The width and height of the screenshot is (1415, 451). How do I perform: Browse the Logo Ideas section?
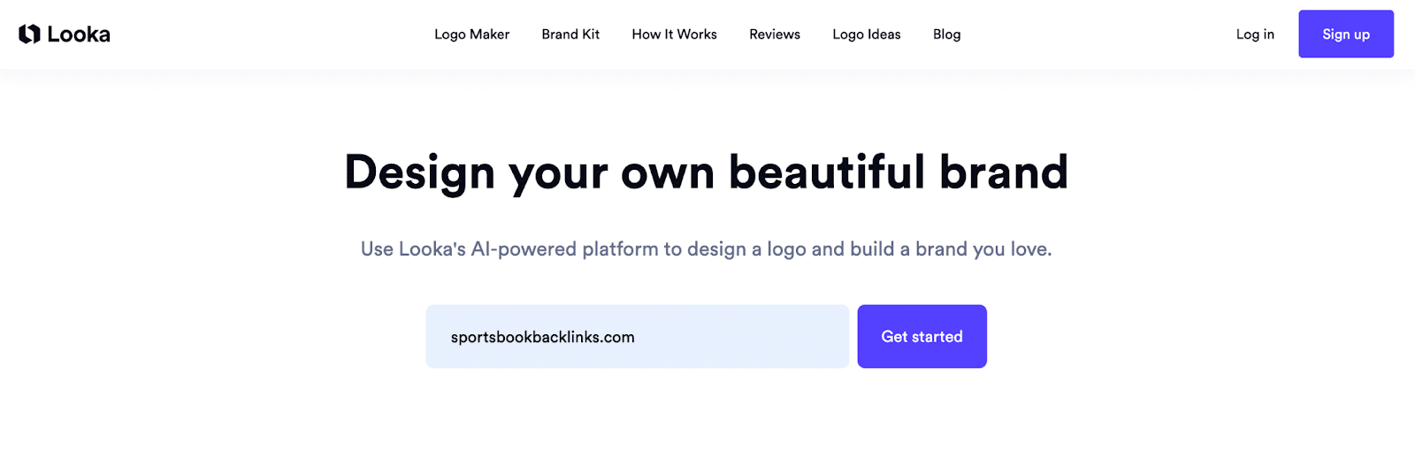pyautogui.click(x=867, y=34)
